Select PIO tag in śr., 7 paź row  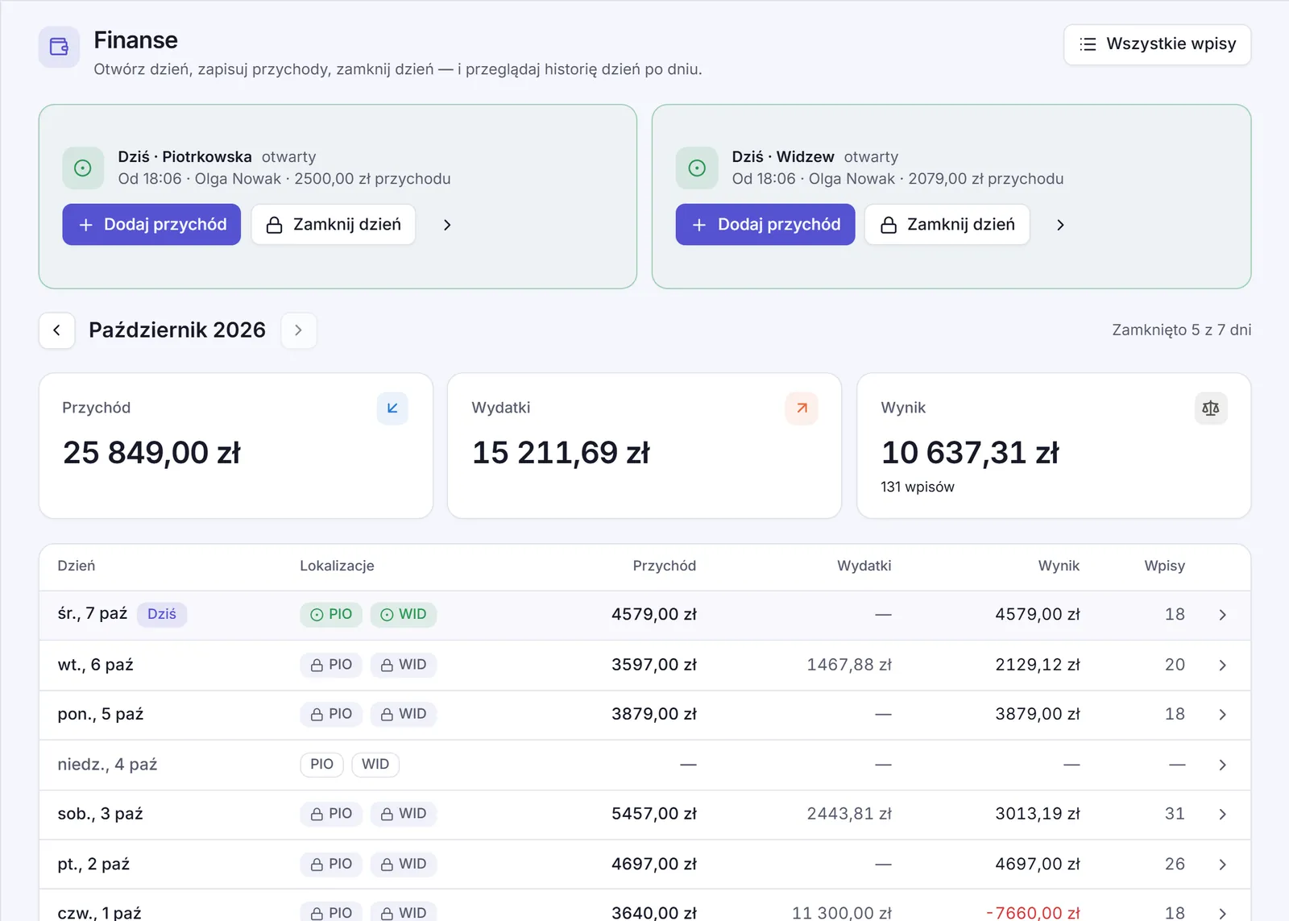pos(331,614)
